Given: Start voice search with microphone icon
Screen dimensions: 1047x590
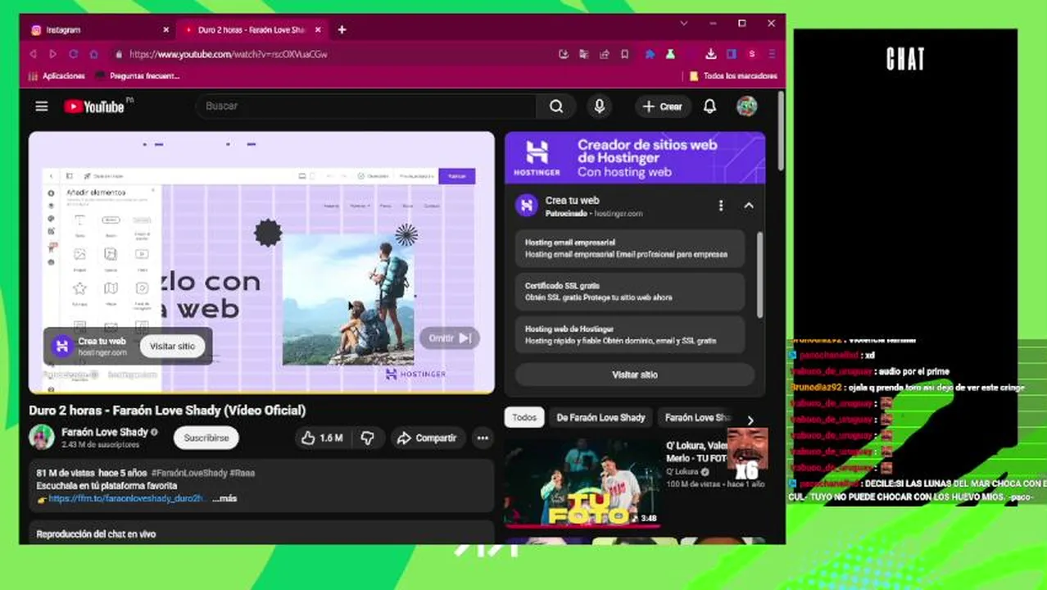Looking at the screenshot, I should click(x=600, y=107).
